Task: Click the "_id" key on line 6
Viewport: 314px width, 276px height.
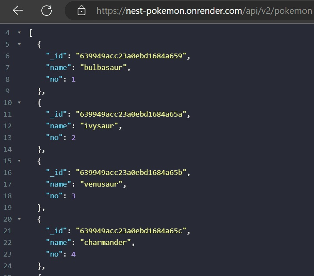Action: click(56, 56)
